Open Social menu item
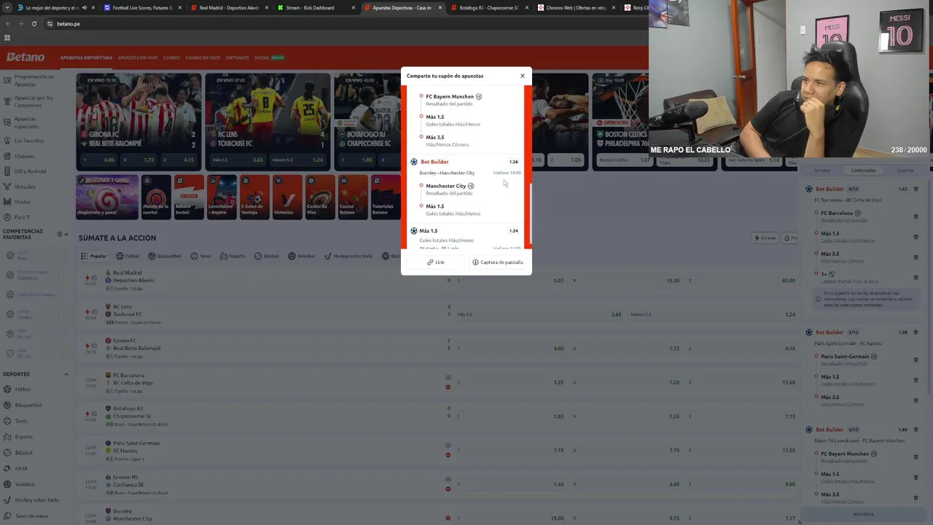This screenshot has width=933, height=525. pyautogui.click(x=269, y=58)
